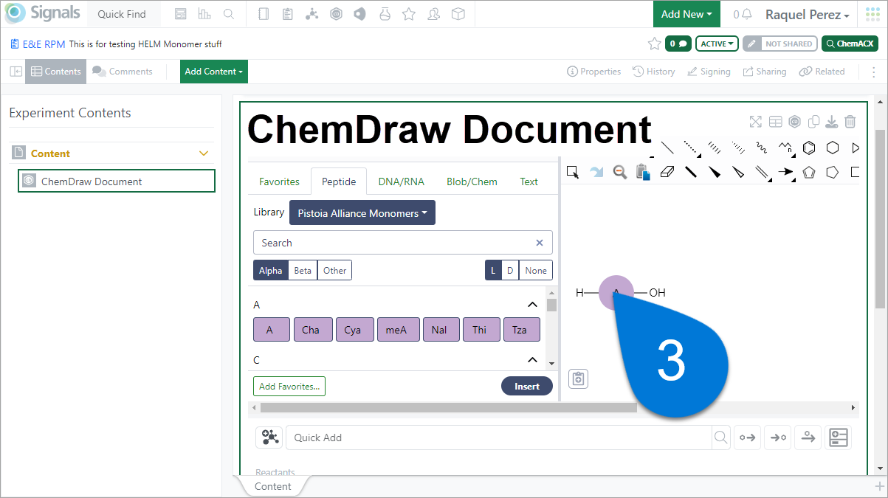This screenshot has height=498, width=888.
Task: Select ChemDraw Document in contents tree
Action: click(117, 181)
